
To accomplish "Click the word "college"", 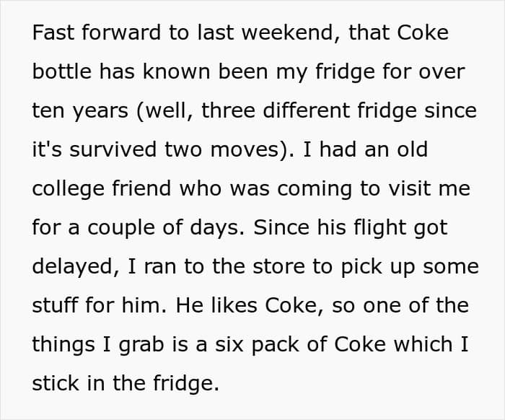I will (x=69, y=190).
